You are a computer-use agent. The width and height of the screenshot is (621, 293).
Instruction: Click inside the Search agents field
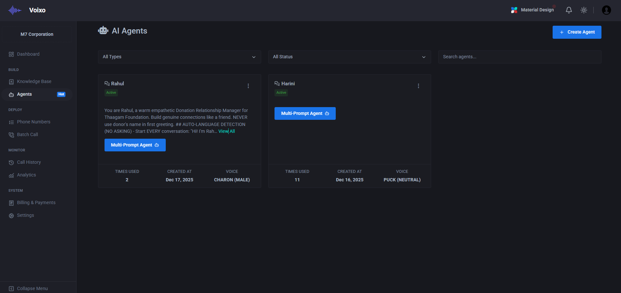[519, 57]
